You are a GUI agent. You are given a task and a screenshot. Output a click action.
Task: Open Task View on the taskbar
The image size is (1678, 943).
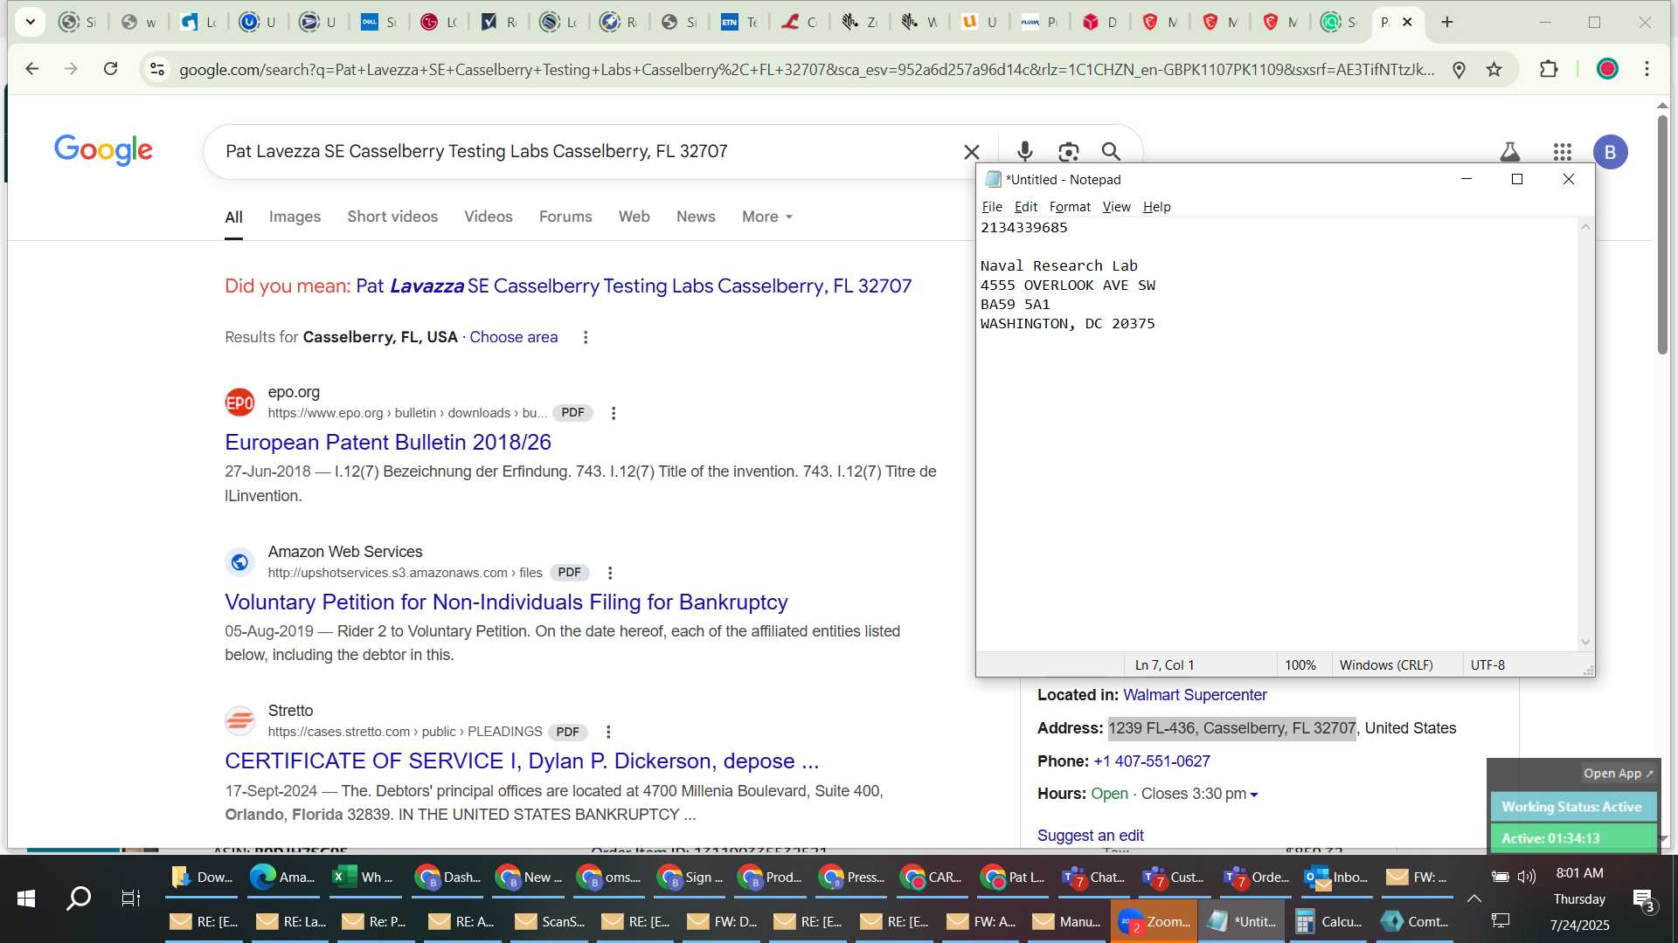130,898
